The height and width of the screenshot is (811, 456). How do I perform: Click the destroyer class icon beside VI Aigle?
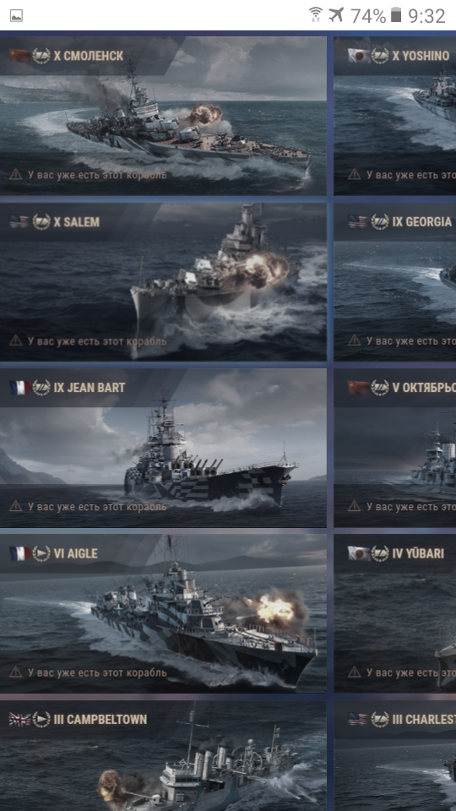41,553
